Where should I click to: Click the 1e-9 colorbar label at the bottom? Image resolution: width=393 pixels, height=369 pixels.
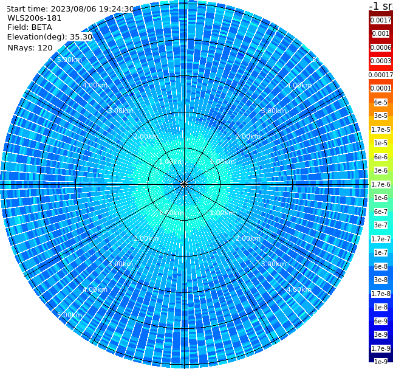click(381, 362)
